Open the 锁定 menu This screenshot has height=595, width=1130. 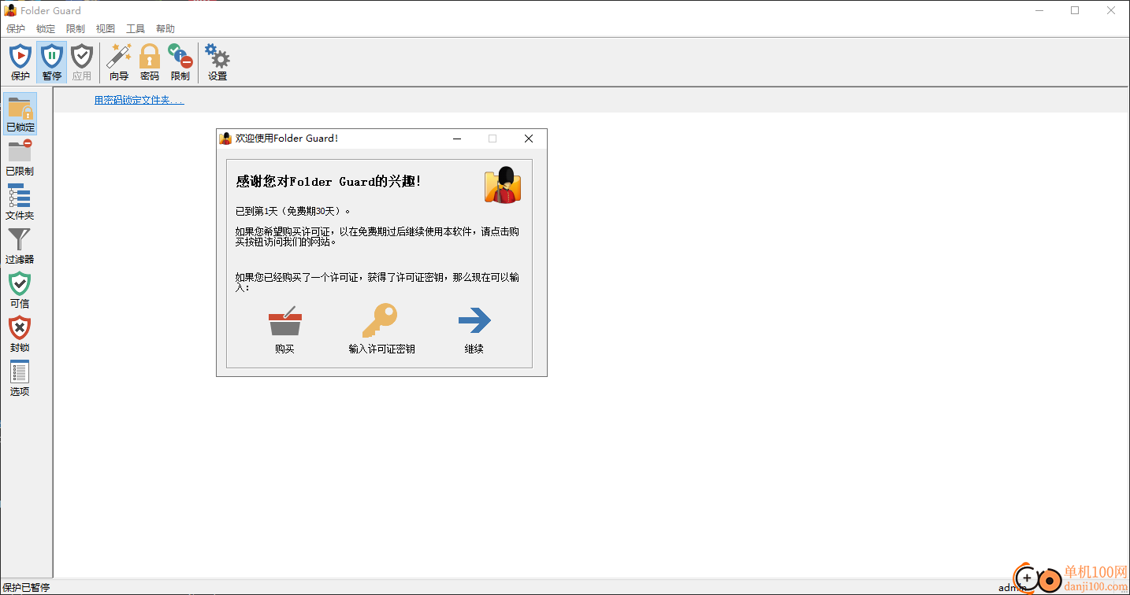click(x=46, y=29)
